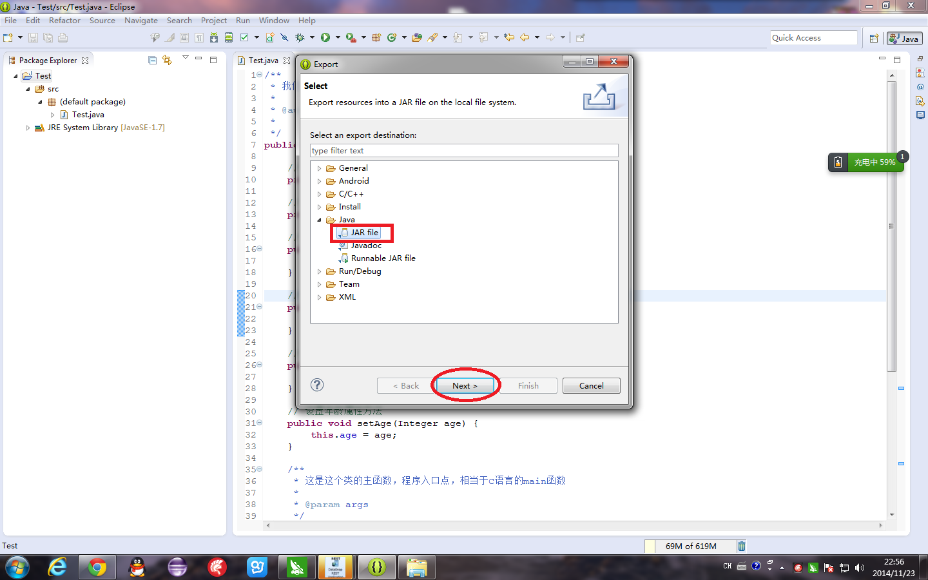This screenshot has width=928, height=580.
Task: Expand JRE System Library node
Action: point(28,128)
